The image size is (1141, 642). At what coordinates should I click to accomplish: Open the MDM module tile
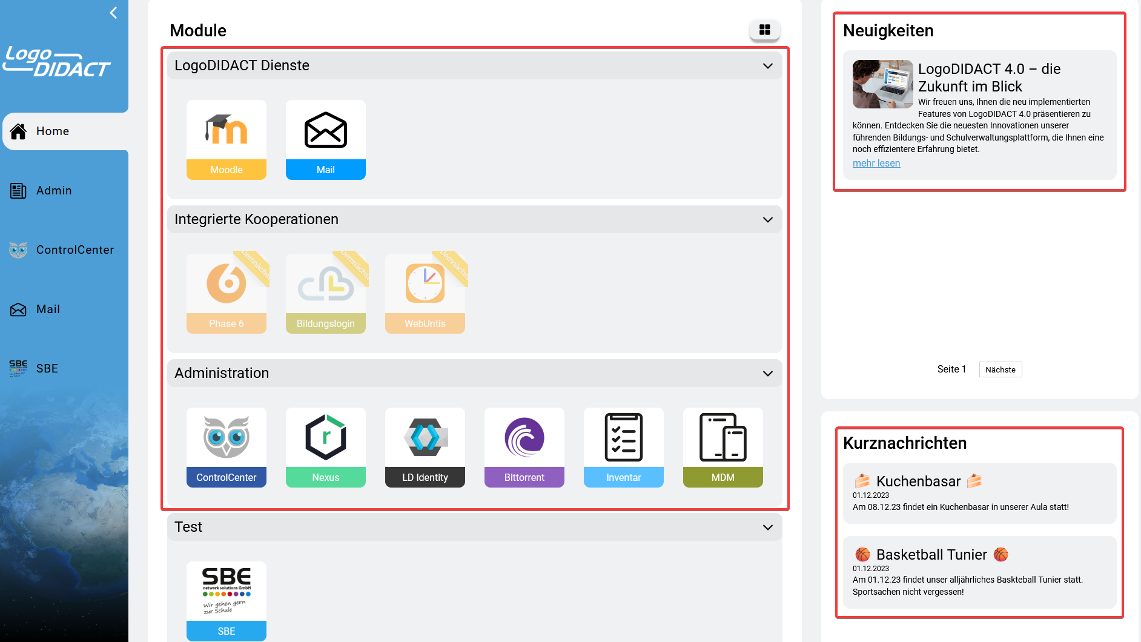click(723, 448)
